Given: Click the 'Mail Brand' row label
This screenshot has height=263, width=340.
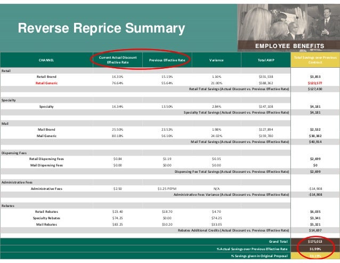Looking at the screenshot, I should click(46, 130).
